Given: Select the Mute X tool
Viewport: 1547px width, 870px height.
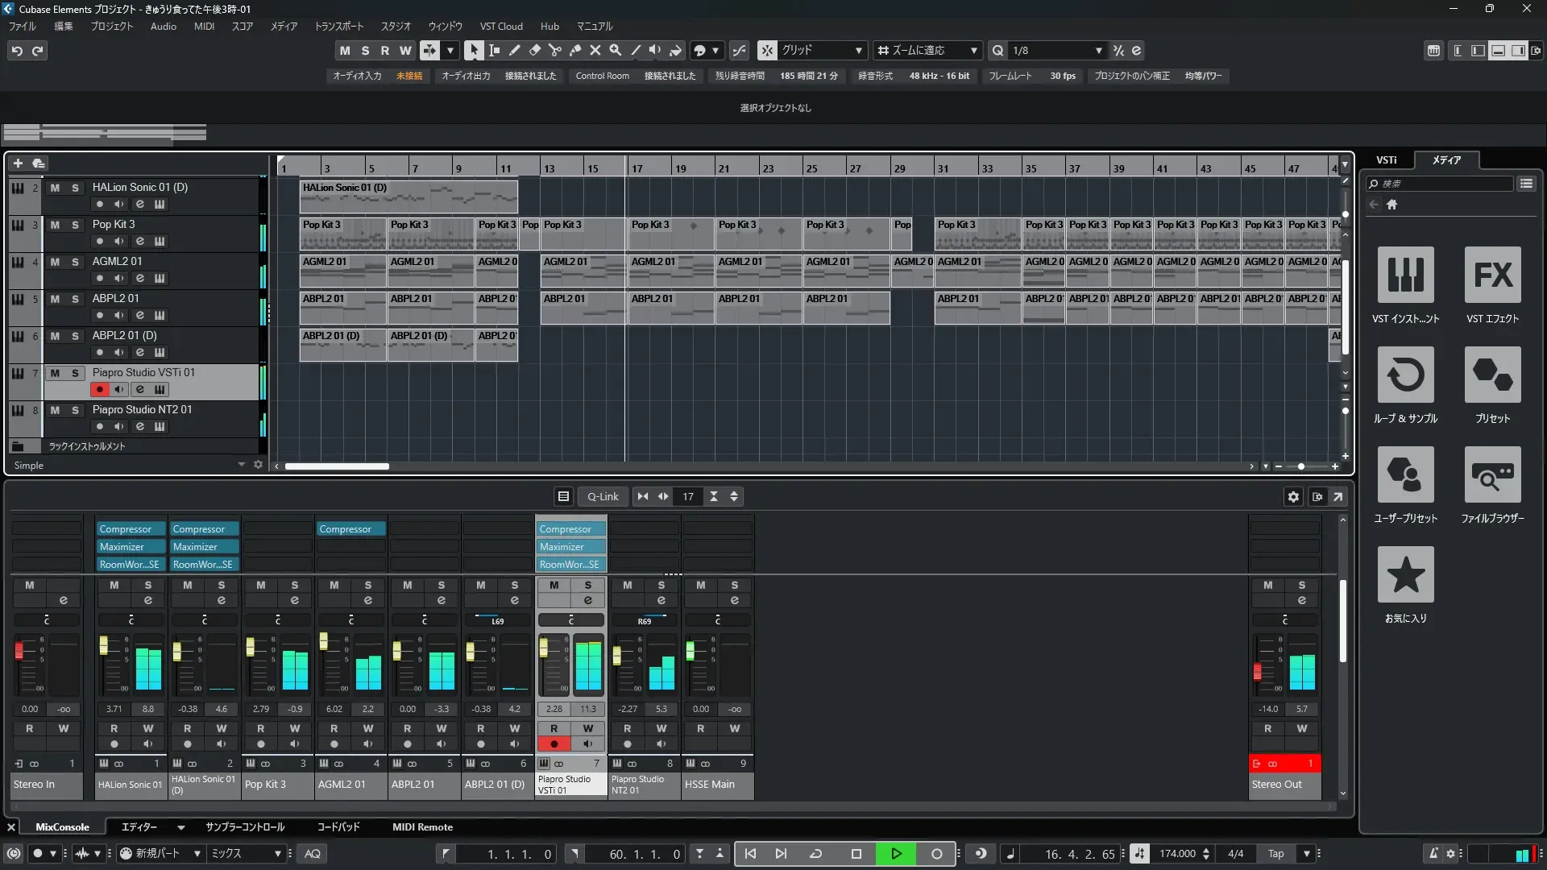Looking at the screenshot, I should (x=595, y=50).
